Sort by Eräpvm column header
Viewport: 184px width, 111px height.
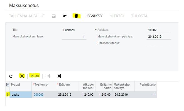pyautogui.click(x=67, y=86)
